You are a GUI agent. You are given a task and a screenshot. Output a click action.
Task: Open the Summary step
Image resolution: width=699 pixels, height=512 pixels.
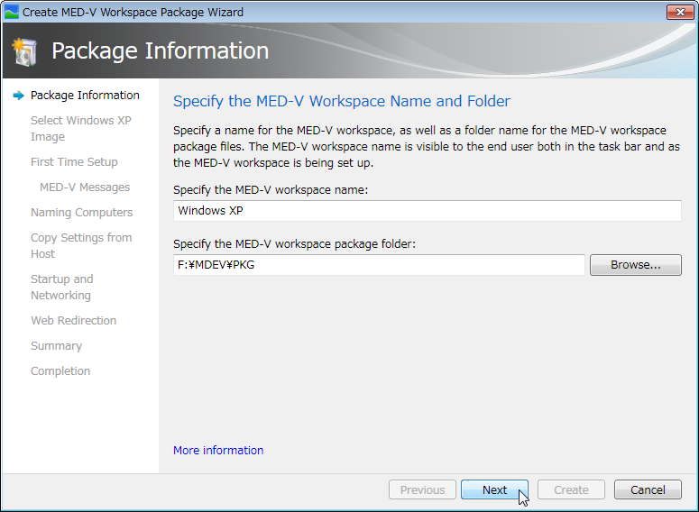[56, 346]
